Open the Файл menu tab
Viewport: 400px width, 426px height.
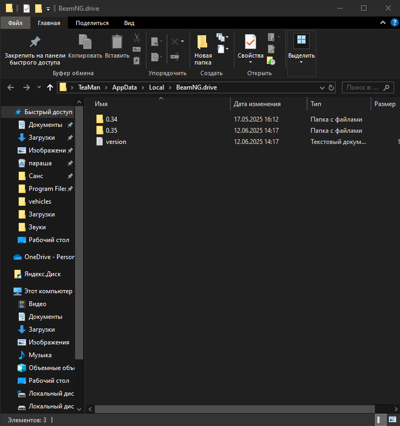coord(15,23)
